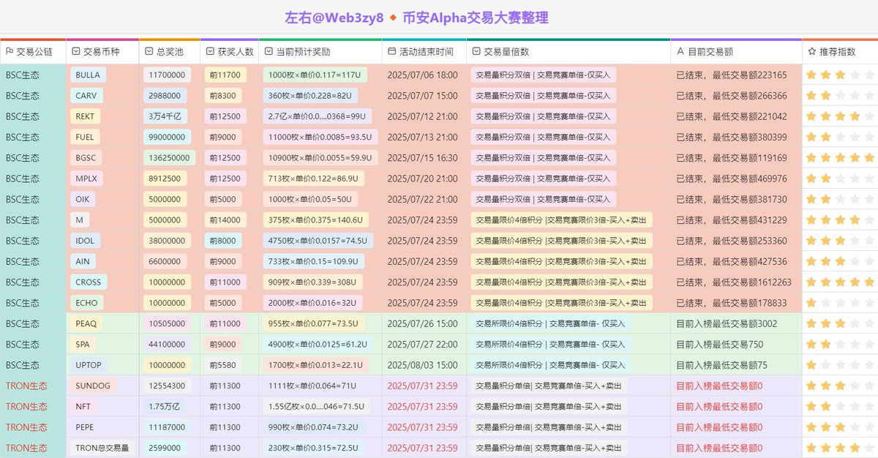Viewport: 878px width, 458px height.
Task: Click the last star in the CROSS row
Action: tap(869, 282)
